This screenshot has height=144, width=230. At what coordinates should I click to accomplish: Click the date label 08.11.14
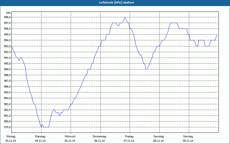click(159, 141)
